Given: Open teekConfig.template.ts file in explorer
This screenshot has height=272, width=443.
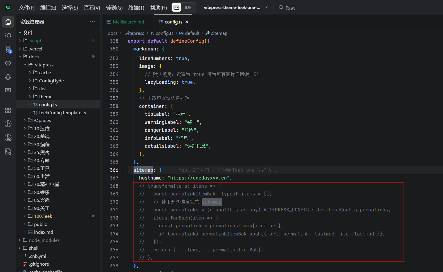Looking at the screenshot, I should [x=62, y=113].
